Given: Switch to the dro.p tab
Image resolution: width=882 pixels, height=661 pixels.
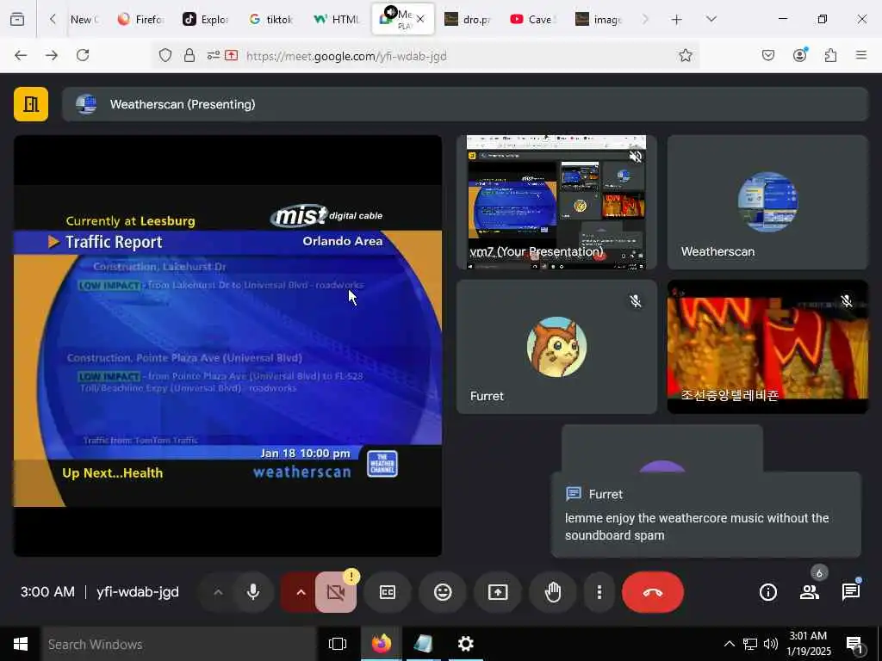Looking at the screenshot, I should (x=468, y=19).
